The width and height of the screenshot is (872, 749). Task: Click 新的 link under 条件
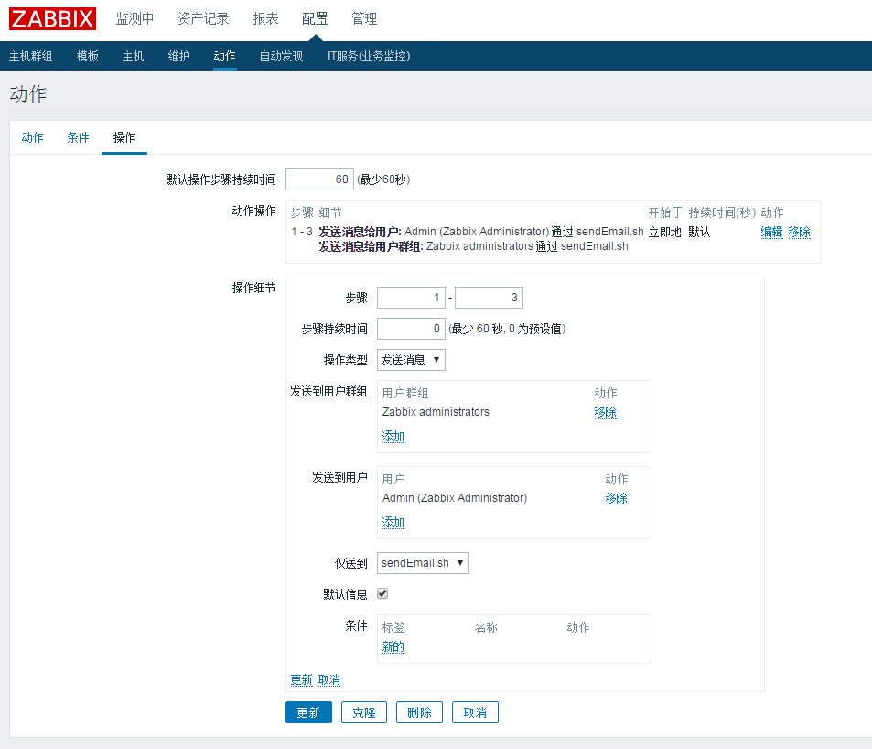[x=393, y=646]
